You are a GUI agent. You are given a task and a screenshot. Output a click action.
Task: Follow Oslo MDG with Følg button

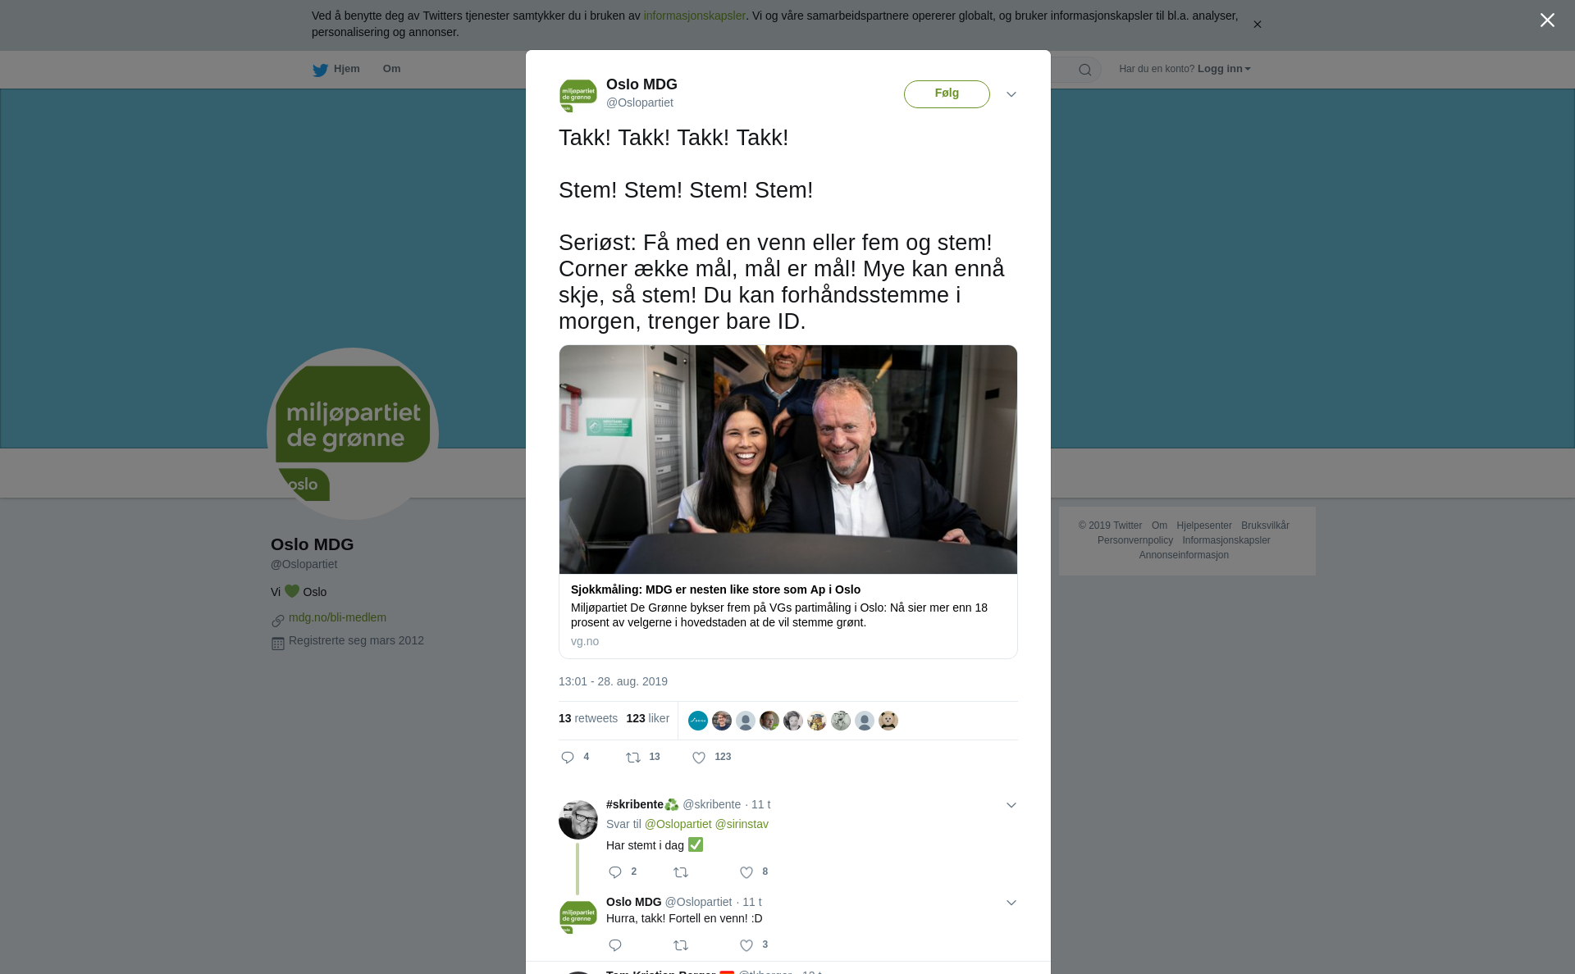click(x=947, y=93)
